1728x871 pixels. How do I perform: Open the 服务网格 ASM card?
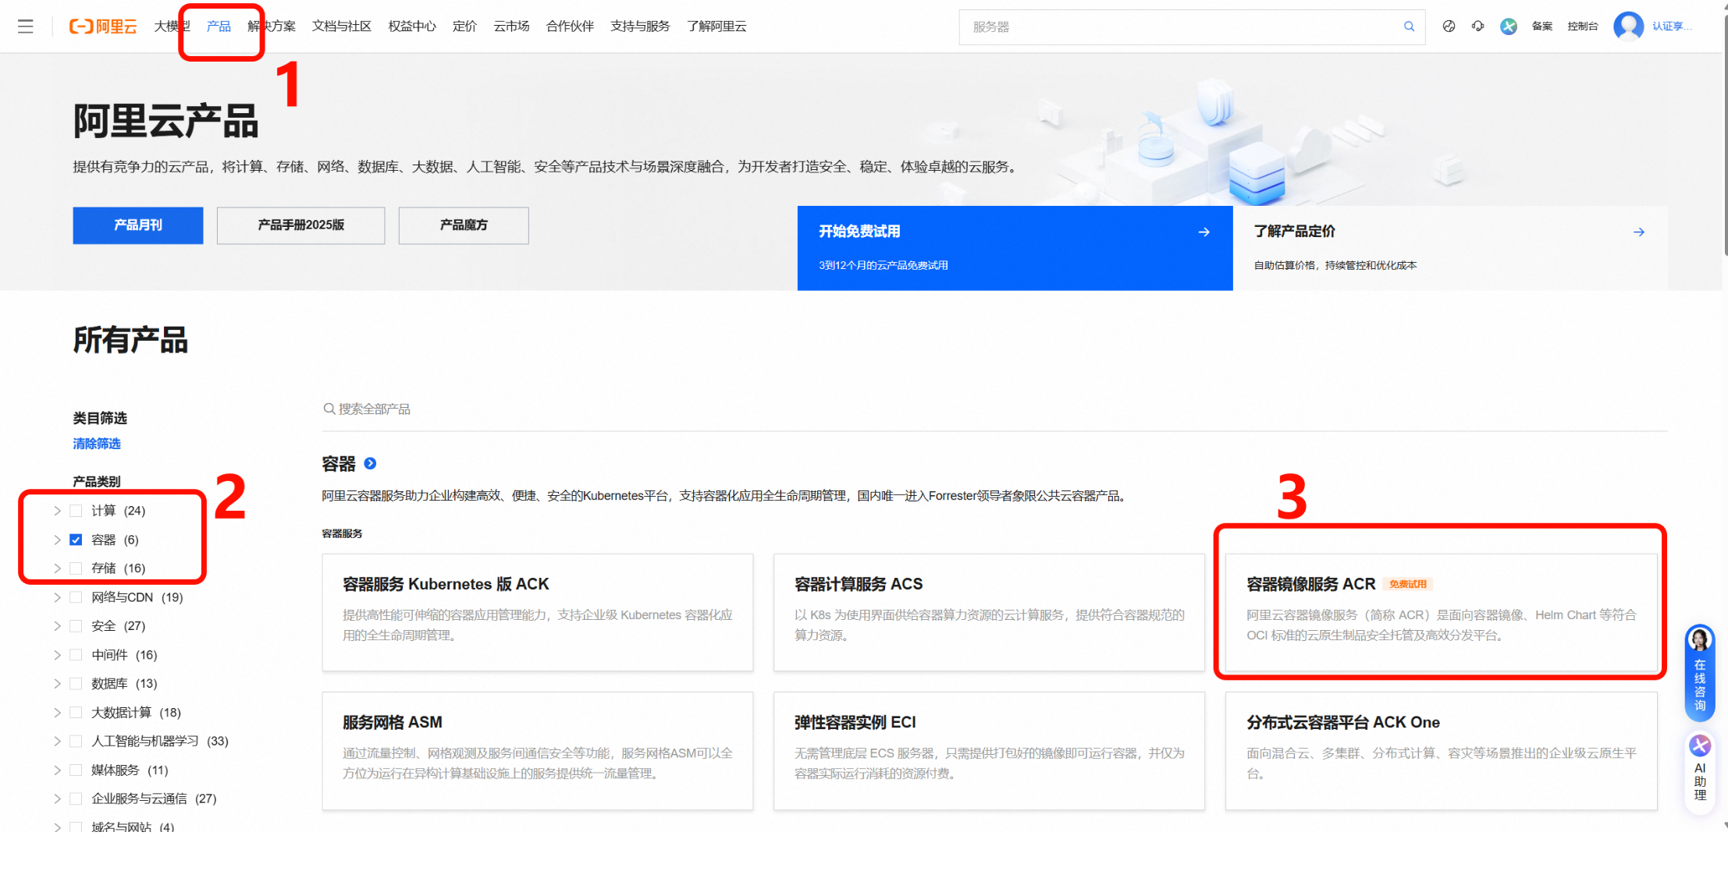coord(537,751)
